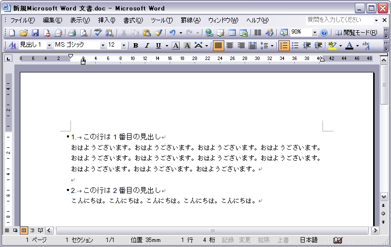Switch to 閲覧モード(R) reading layout
The height and width of the screenshot is (247, 391).
tap(356, 33)
